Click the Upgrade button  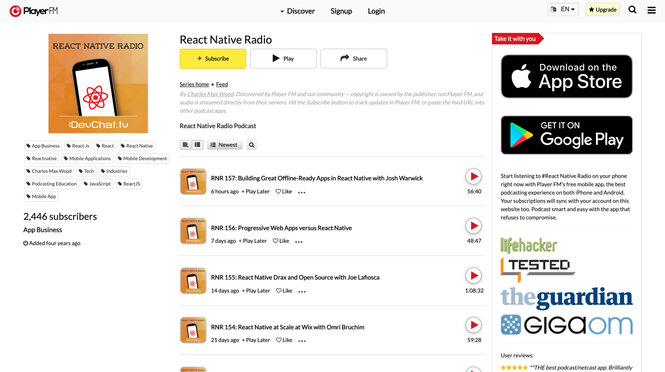click(603, 9)
